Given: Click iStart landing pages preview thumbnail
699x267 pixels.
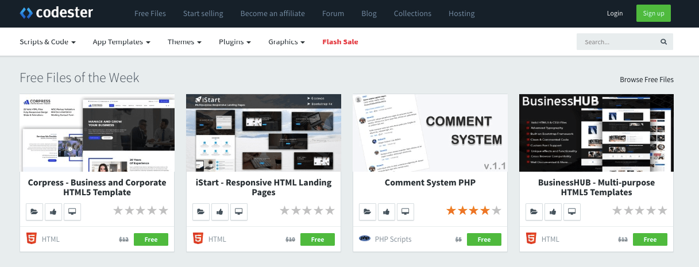Looking at the screenshot, I should point(264,133).
